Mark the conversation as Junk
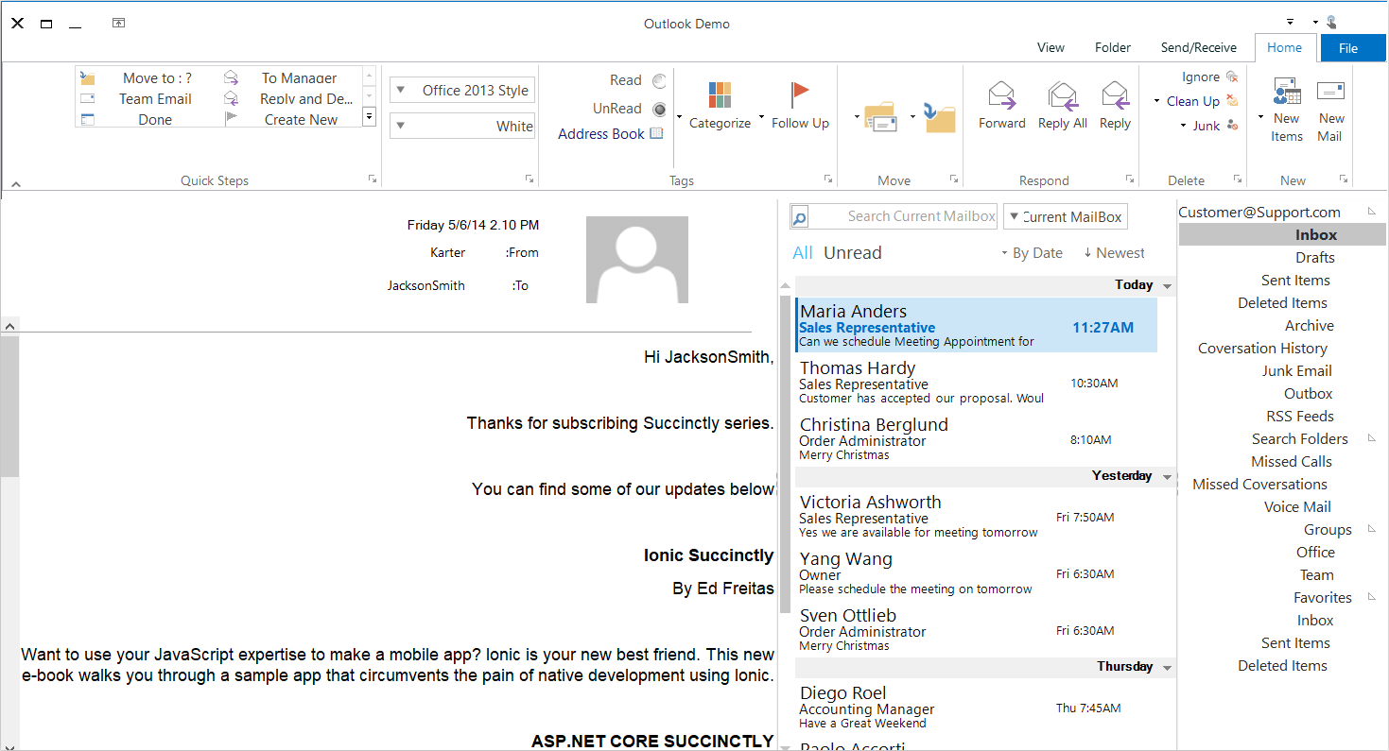 pyautogui.click(x=1206, y=126)
